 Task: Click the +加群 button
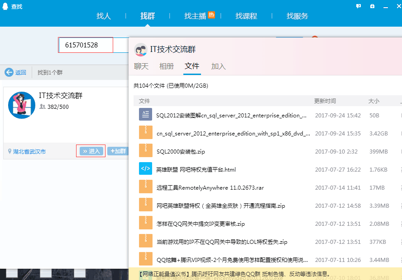tap(118, 151)
